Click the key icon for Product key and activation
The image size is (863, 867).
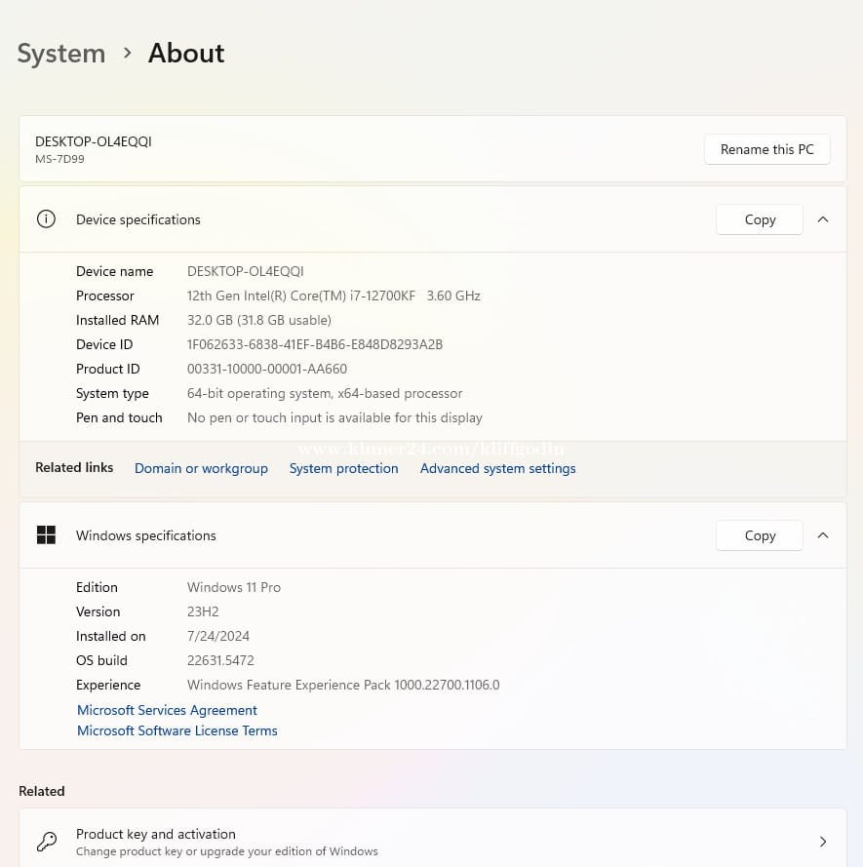[x=46, y=842]
